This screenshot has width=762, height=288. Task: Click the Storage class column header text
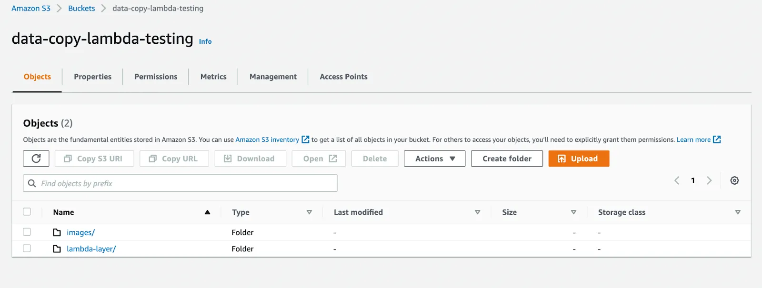622,212
